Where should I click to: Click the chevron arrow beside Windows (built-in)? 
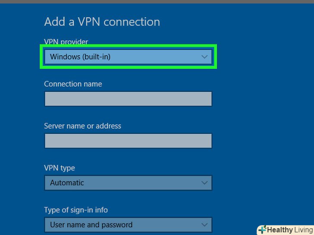coord(204,57)
